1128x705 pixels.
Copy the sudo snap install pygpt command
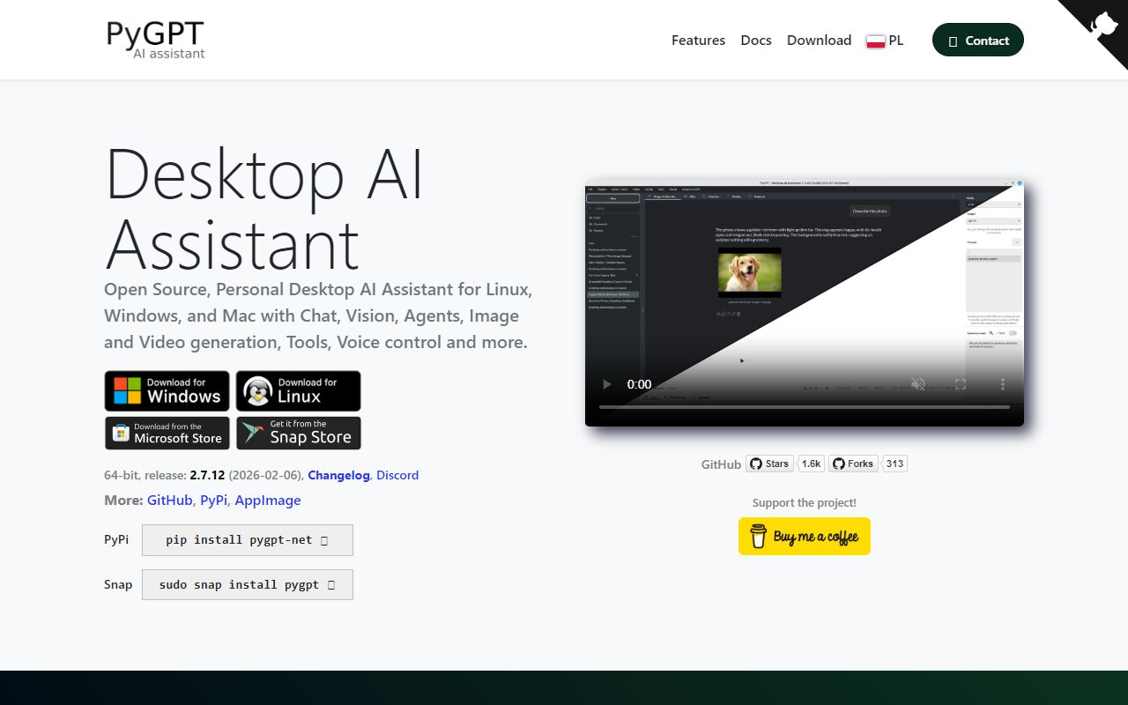click(x=331, y=584)
